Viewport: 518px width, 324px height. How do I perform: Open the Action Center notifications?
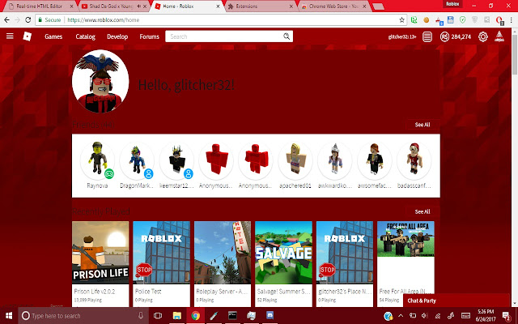(506, 316)
